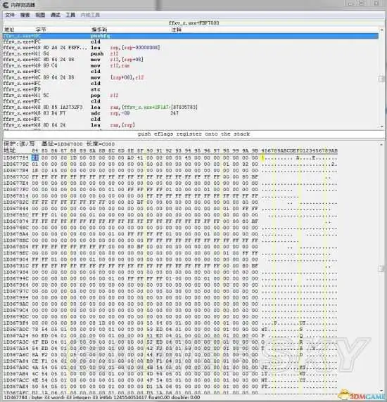
Task: Click the disassembler scrollbar up arrow
Action: [381, 30]
